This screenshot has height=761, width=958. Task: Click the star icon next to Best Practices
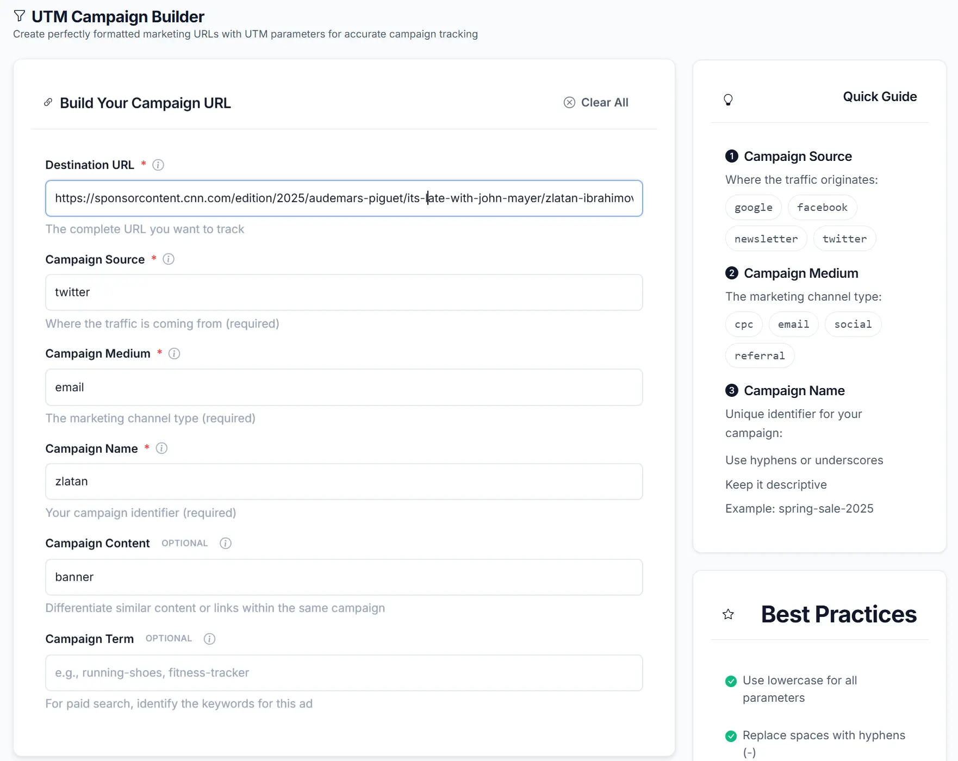click(729, 615)
